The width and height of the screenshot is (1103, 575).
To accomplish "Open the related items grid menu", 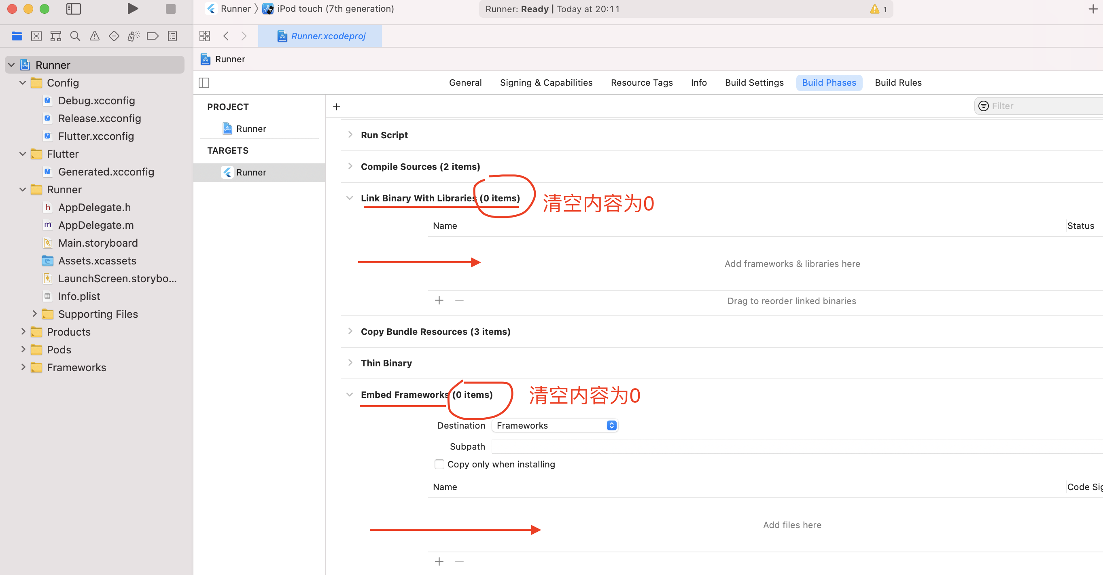I will 205,36.
